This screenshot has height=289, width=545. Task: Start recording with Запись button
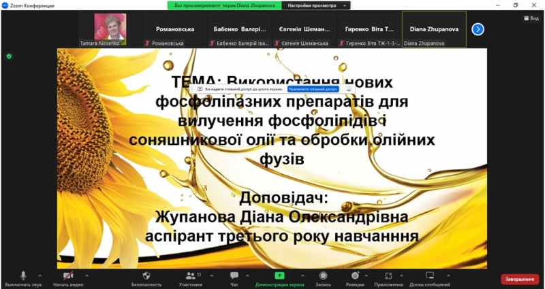click(323, 279)
